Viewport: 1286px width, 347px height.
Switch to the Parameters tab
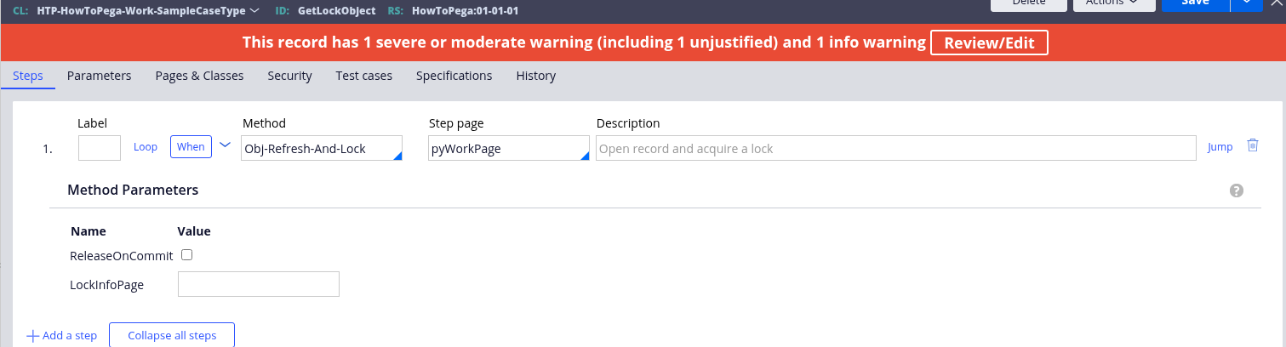pos(99,76)
